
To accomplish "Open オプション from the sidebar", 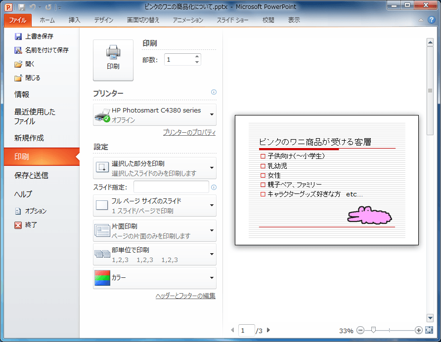I will pos(31,211).
